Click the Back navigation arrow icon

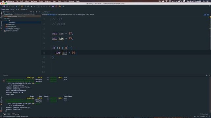coord(32,6)
